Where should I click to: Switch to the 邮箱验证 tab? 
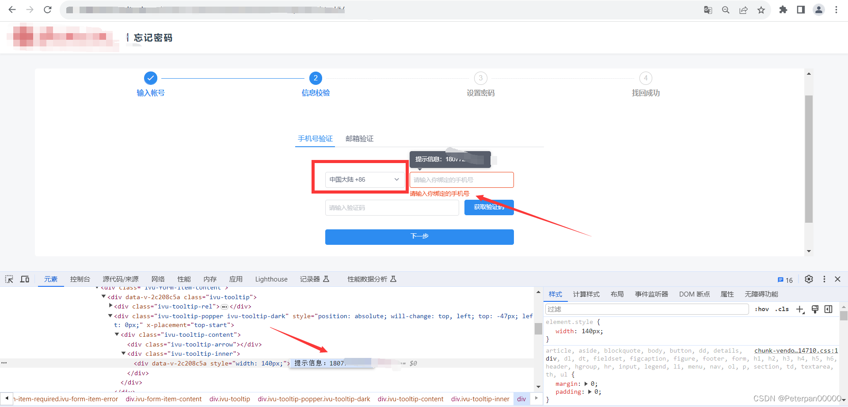coord(360,139)
